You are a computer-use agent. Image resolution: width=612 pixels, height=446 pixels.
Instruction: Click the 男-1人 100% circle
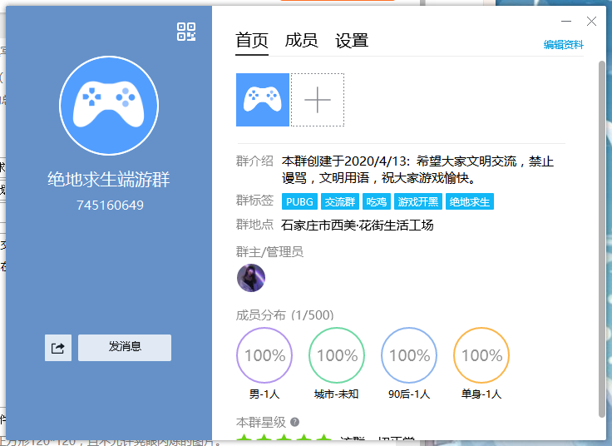pyautogui.click(x=264, y=355)
